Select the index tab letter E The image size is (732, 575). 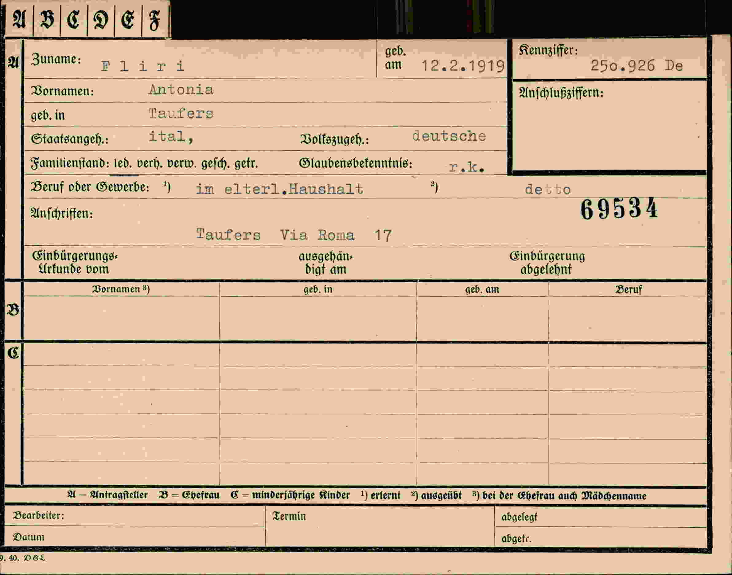[x=128, y=20]
